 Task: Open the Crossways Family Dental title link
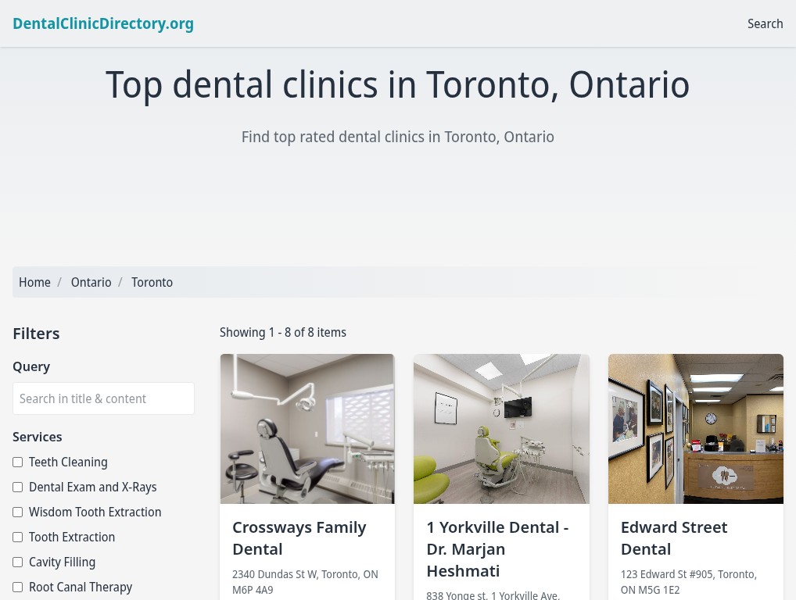coord(299,538)
